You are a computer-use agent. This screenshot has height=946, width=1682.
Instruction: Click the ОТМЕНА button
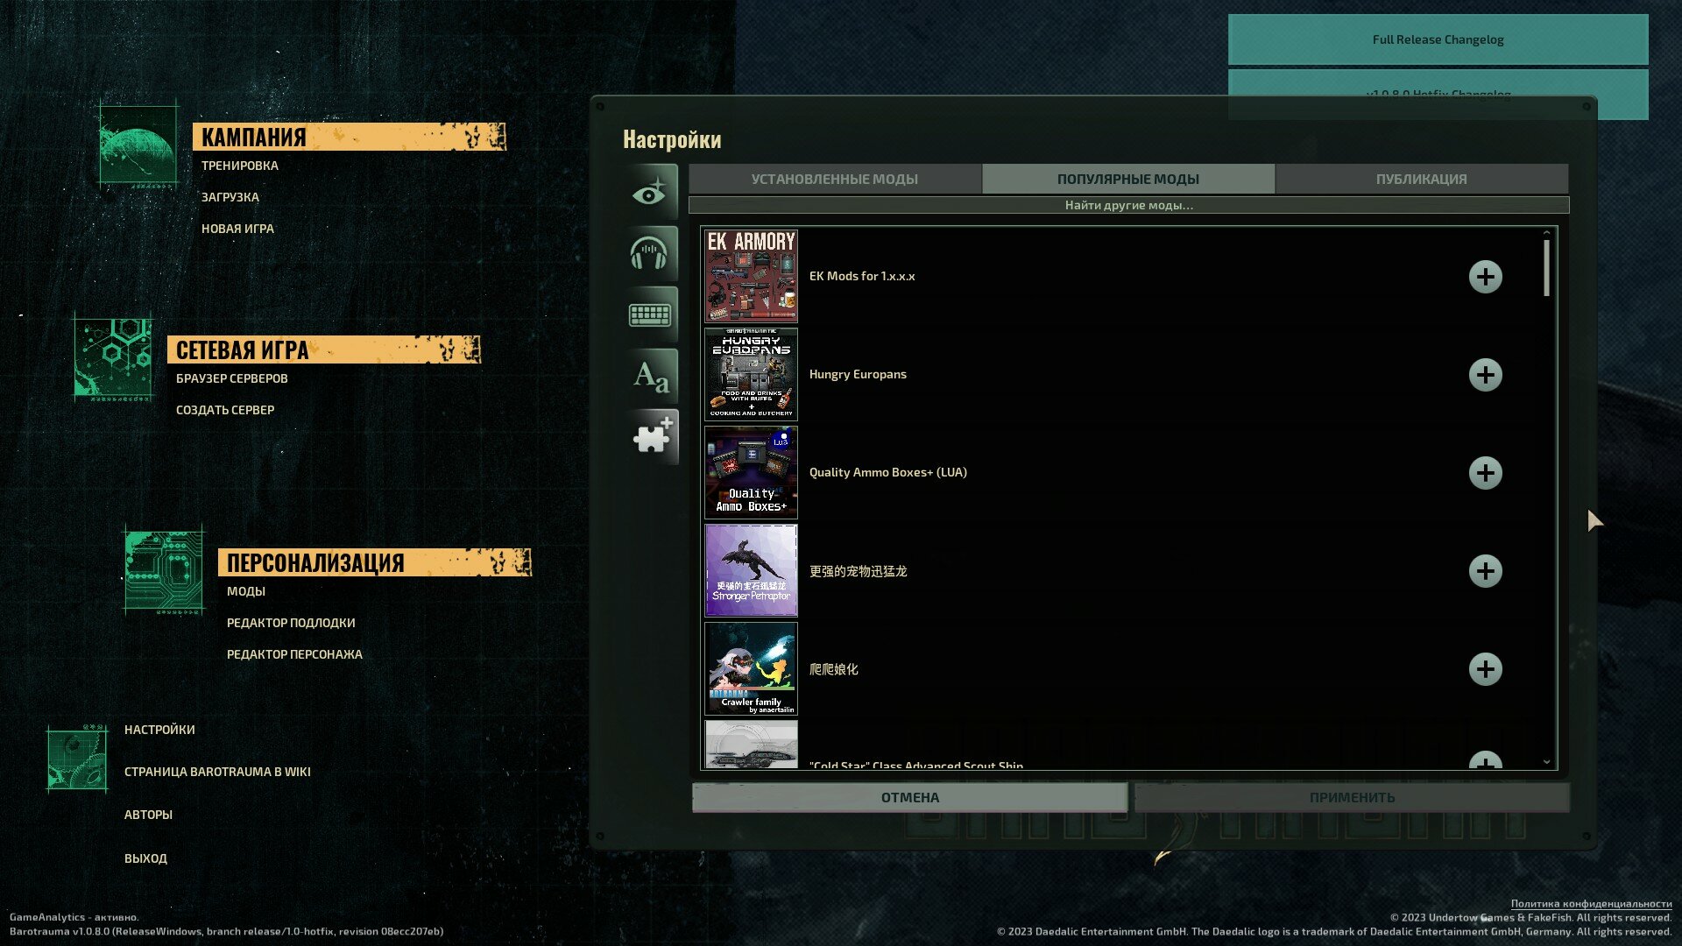[x=909, y=797]
